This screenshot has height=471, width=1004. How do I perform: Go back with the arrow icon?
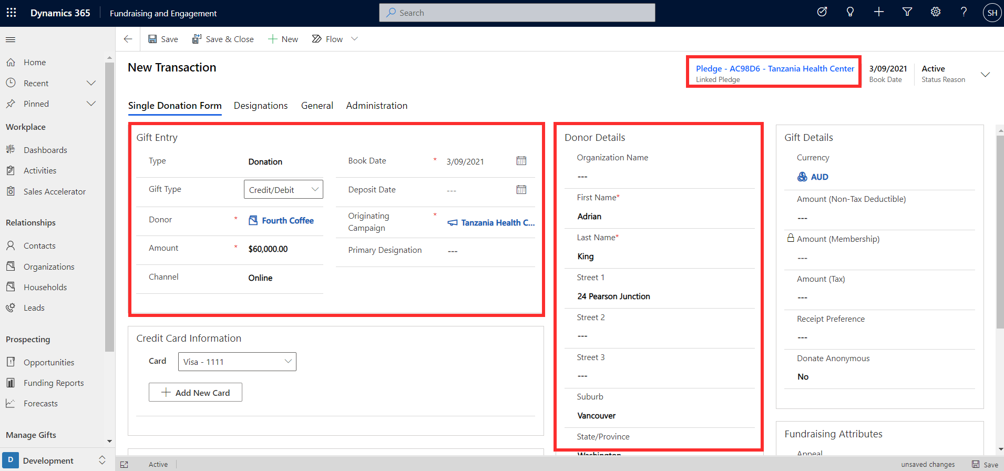128,39
